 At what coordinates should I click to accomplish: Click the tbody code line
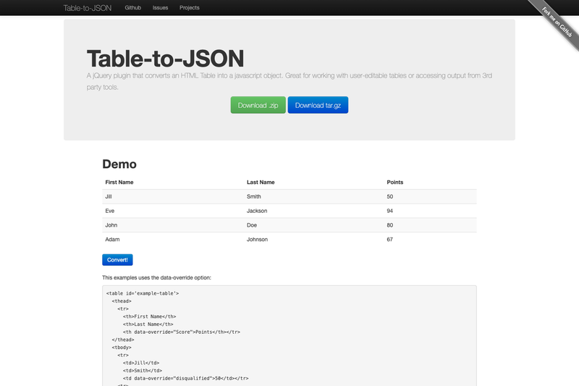[x=122, y=348]
